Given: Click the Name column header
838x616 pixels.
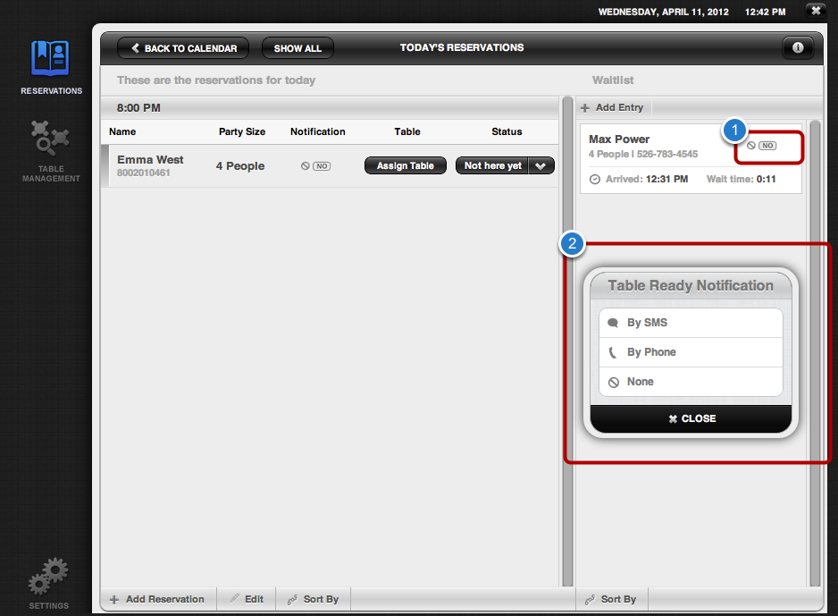Looking at the screenshot, I should pyautogui.click(x=122, y=131).
